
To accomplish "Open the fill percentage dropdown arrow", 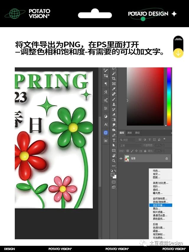I will coord(164,151).
